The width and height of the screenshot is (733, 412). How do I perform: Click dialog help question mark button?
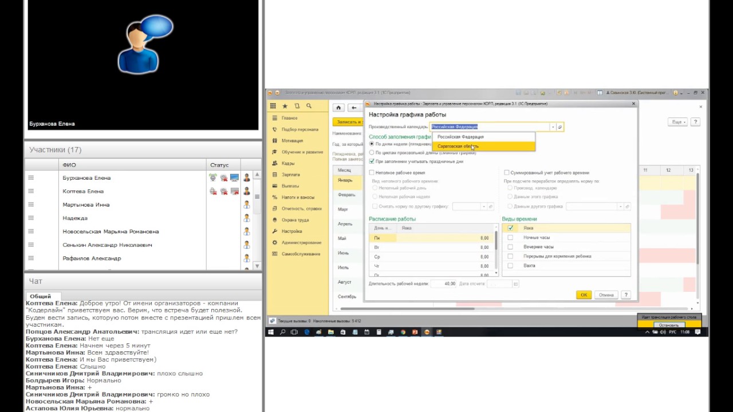pyautogui.click(x=626, y=295)
